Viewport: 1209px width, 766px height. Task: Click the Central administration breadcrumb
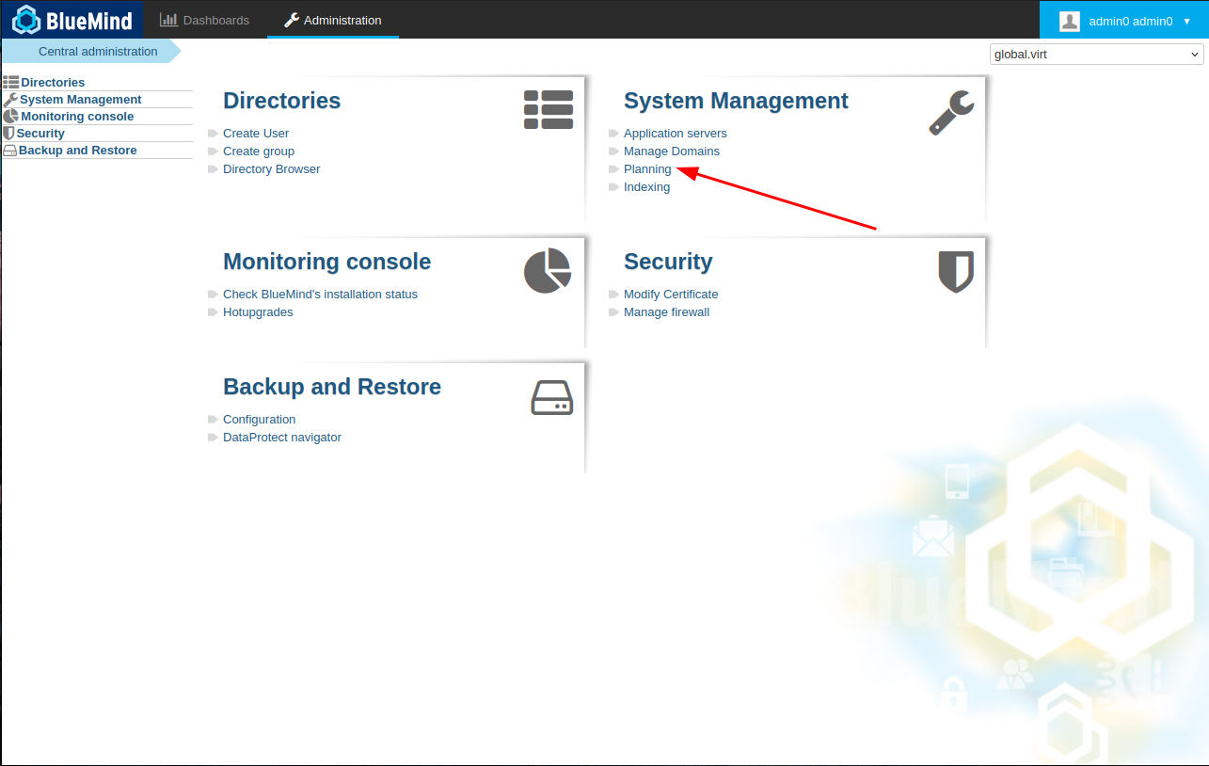pos(98,52)
